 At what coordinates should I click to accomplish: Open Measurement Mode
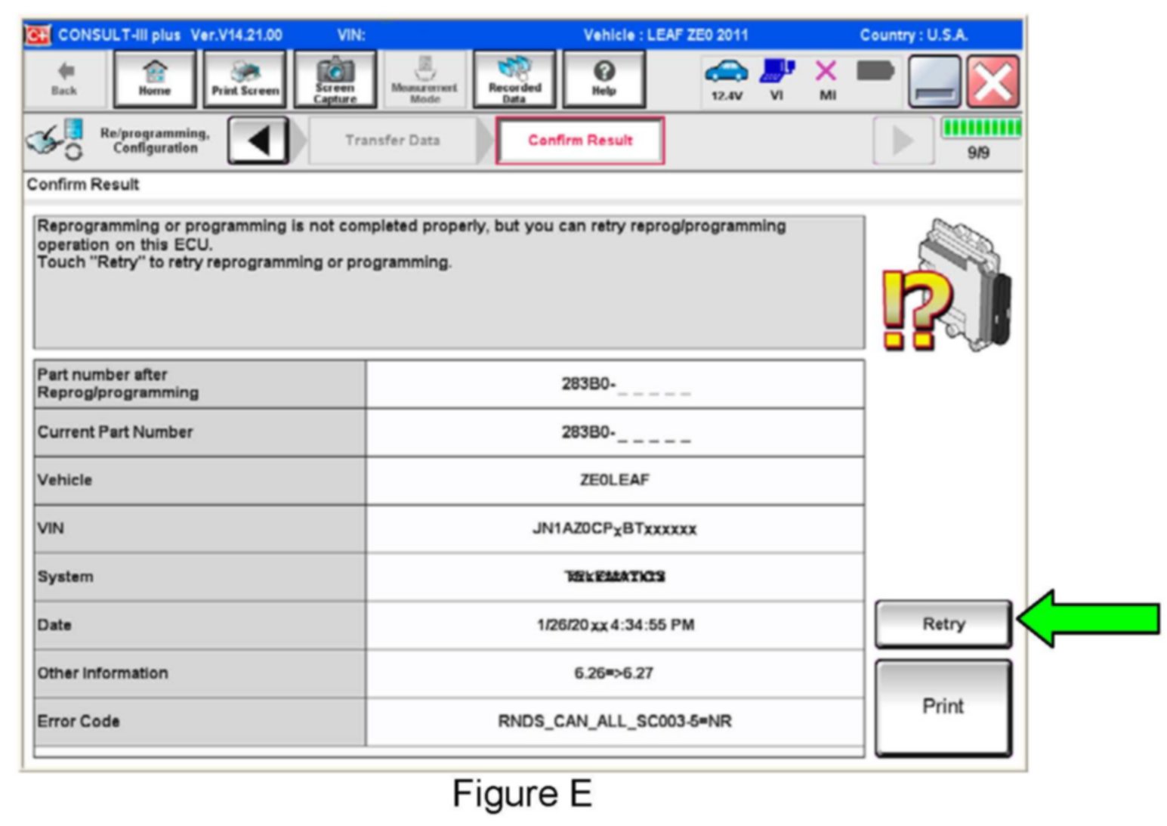tap(425, 79)
